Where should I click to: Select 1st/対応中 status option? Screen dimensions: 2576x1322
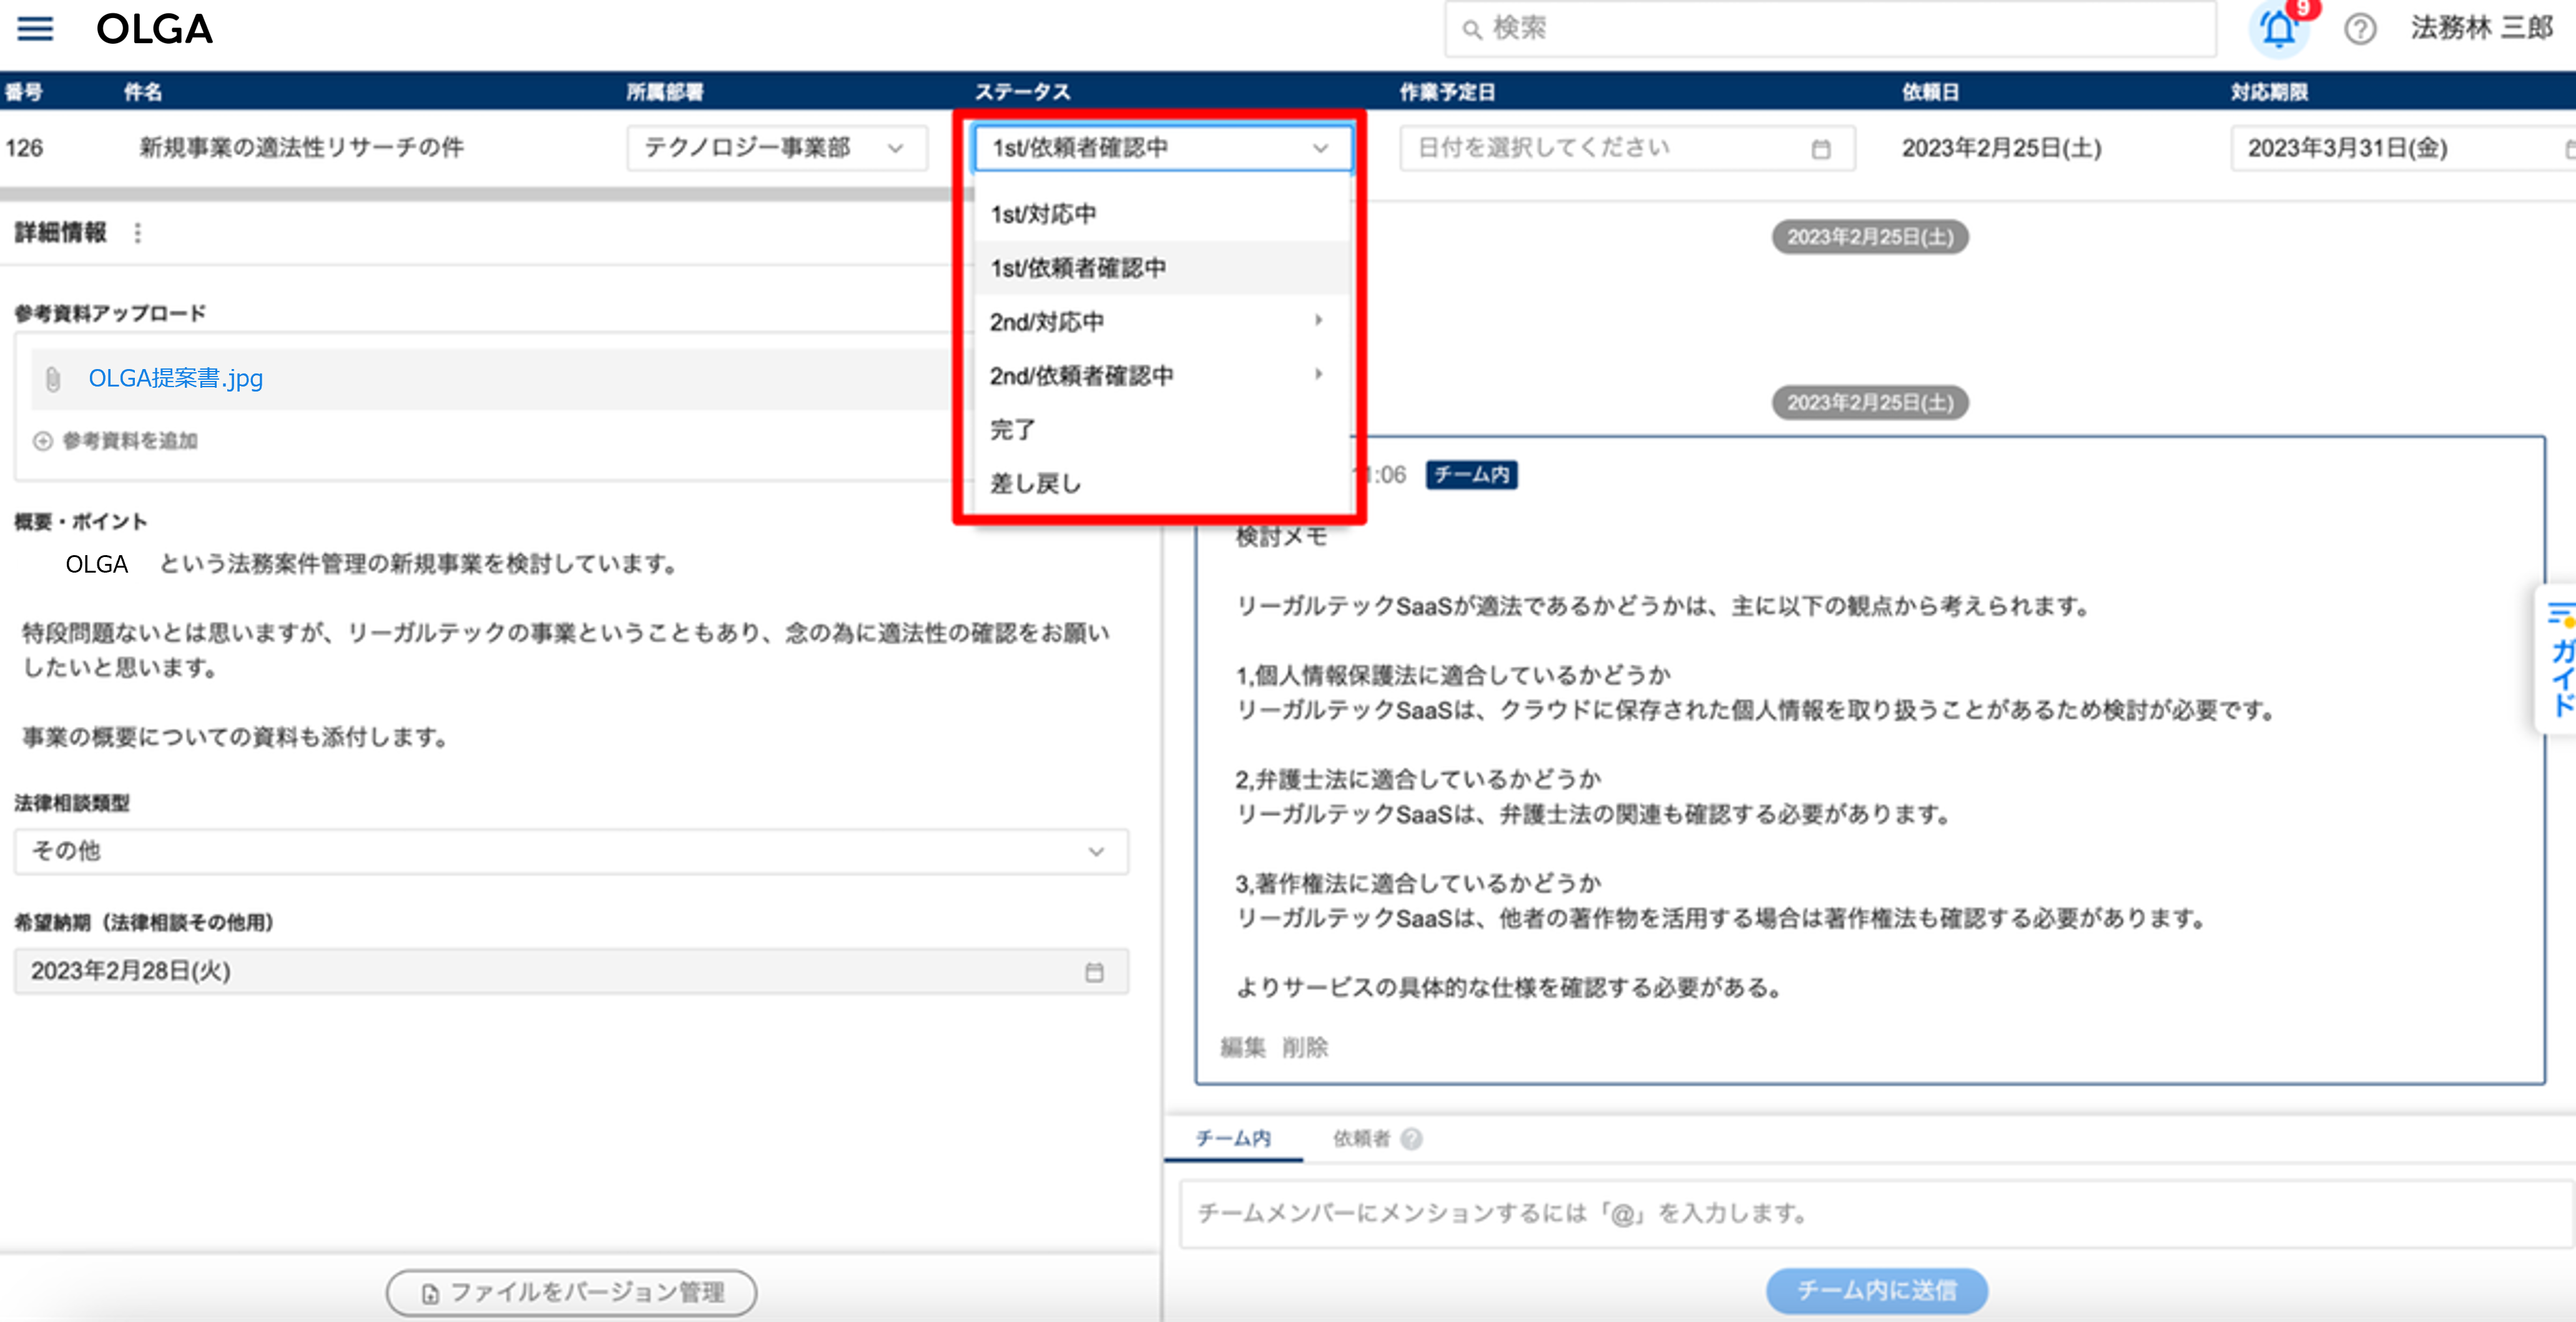tap(1163, 214)
